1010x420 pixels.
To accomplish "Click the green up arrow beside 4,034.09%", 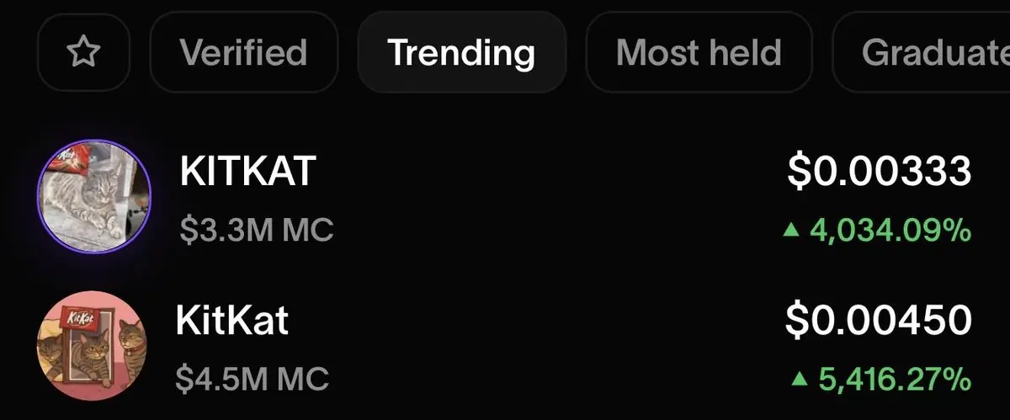I will click(x=791, y=230).
